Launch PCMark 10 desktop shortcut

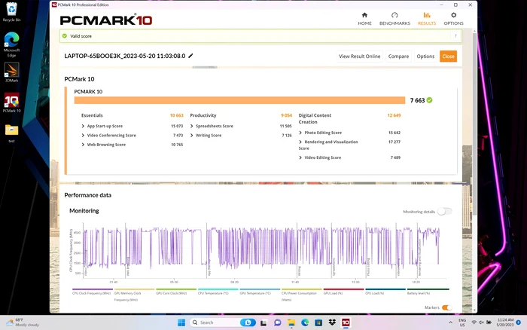[12, 102]
